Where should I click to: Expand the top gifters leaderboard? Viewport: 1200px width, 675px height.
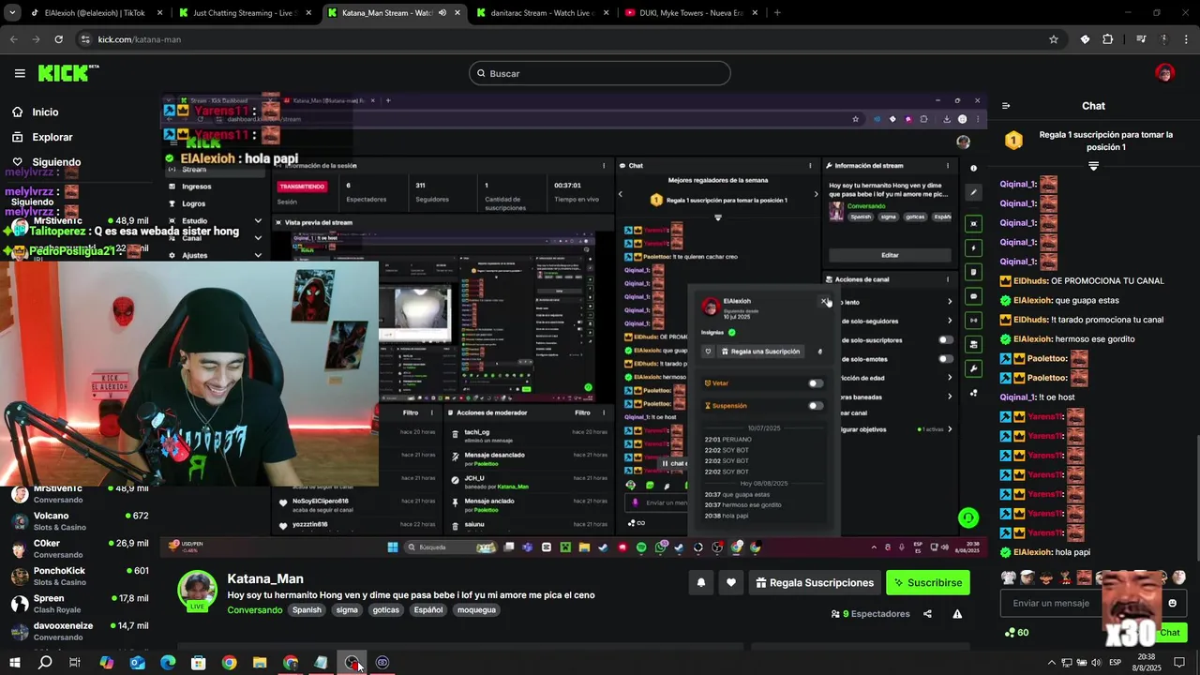pos(1093,166)
